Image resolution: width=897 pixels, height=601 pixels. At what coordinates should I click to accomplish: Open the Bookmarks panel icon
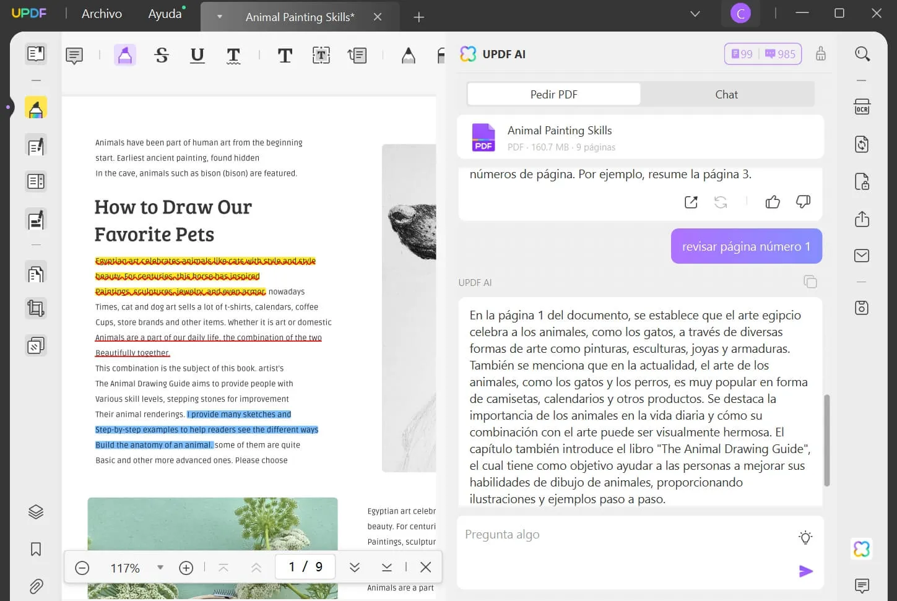[36, 549]
